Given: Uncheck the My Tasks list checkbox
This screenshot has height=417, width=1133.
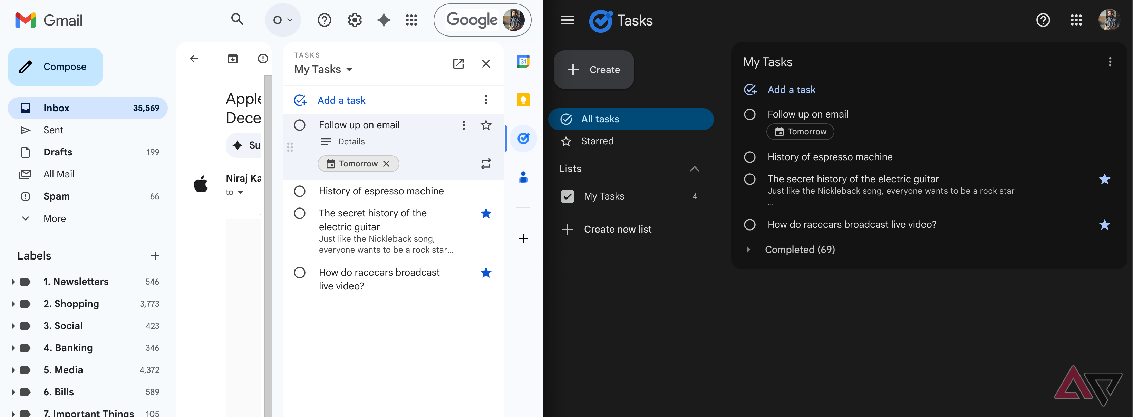Looking at the screenshot, I should (x=568, y=196).
